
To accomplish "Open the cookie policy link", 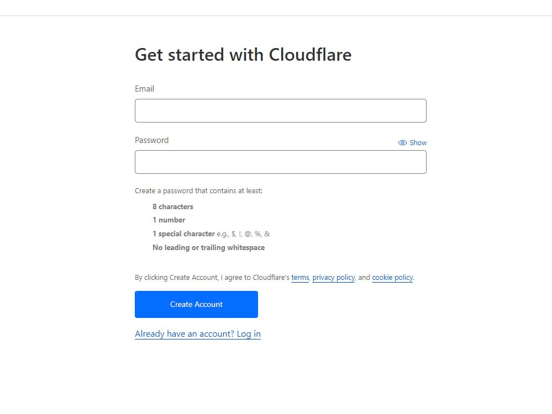I will (392, 278).
